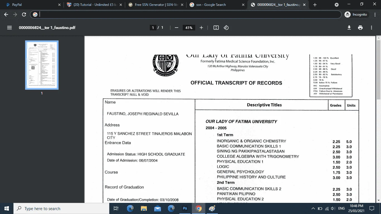381x214 pixels.
Task: Open Windows Start menu
Action: 7,208
